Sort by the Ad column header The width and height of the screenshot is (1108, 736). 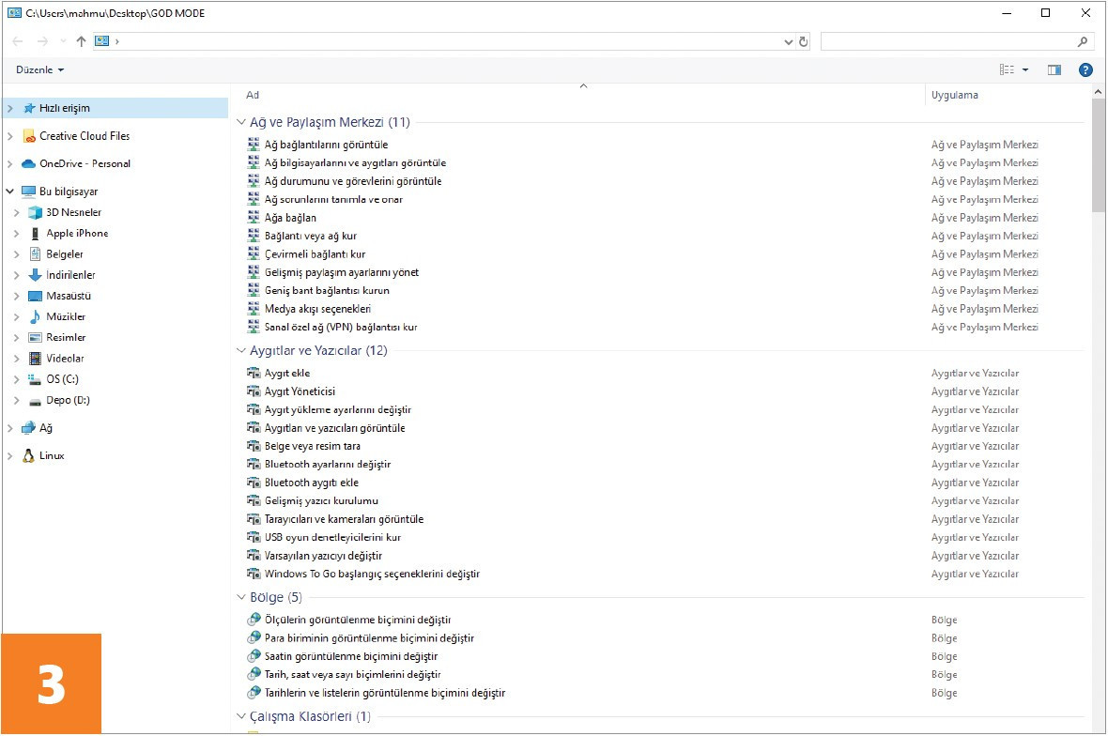[253, 95]
